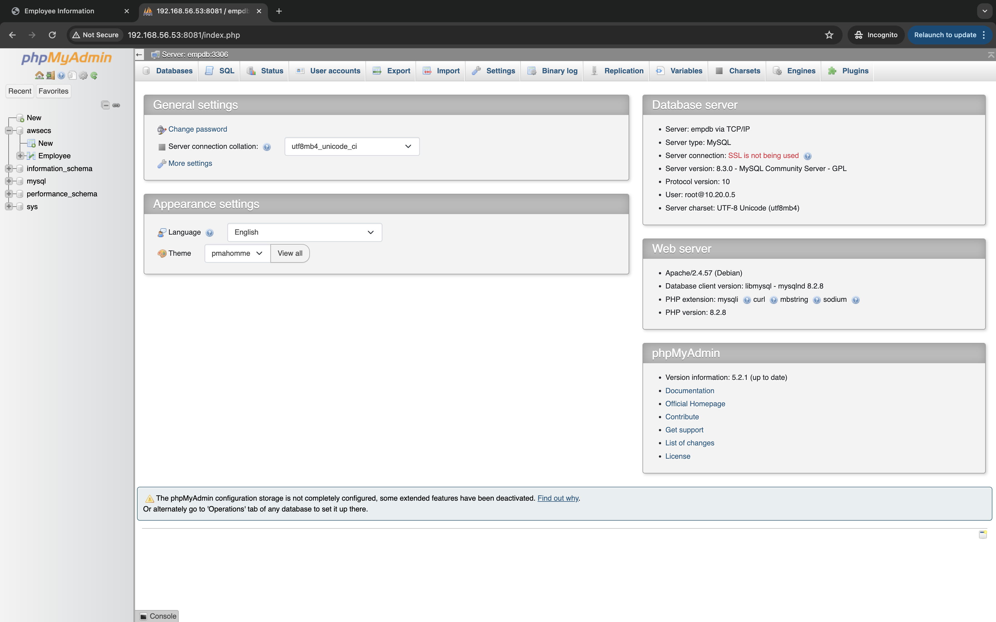Image resolution: width=996 pixels, height=622 pixels.
Task: Click the Home house icon in sidebar
Action: (39, 75)
